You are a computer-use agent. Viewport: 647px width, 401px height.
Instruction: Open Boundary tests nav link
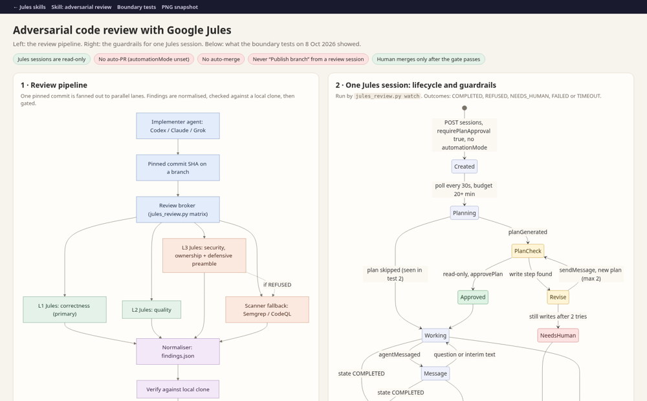[137, 7]
